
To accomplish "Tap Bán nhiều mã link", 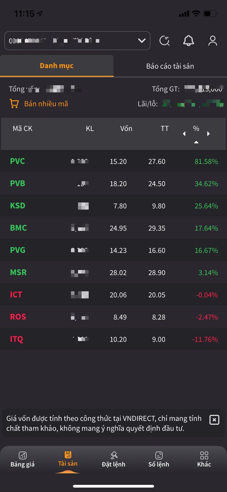I will tap(46, 104).
